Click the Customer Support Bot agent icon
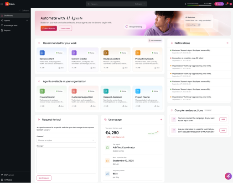The height and width of the screenshot is (183, 233). pos(74,91)
